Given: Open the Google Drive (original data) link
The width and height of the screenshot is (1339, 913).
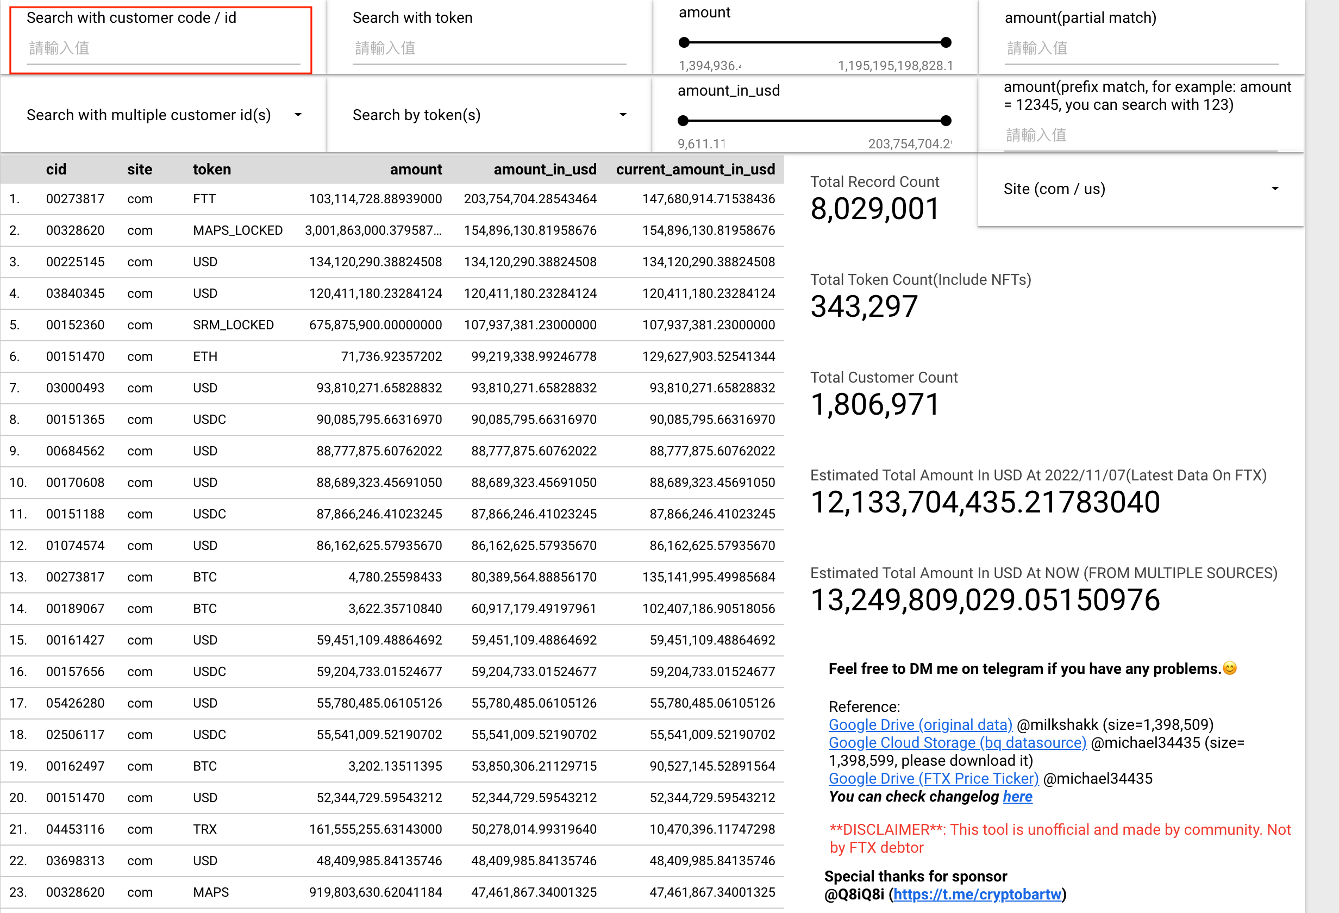Looking at the screenshot, I should pos(920,724).
